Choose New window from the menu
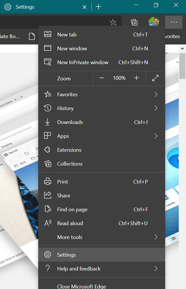The image size is (186, 289). click(101, 48)
